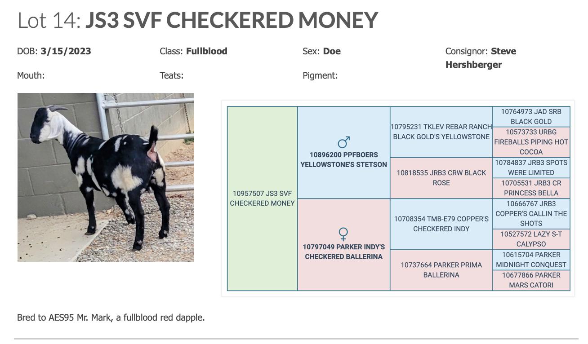Open Parker Prima Ballerina pedigree entry
The width and height of the screenshot is (588, 344).
click(441, 270)
